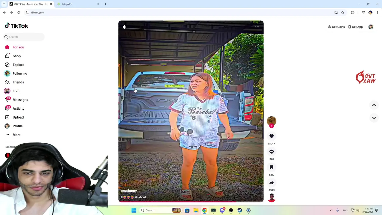This screenshot has height=215, width=382.
Task: Open a new browser tab
Action: click(x=105, y=4)
